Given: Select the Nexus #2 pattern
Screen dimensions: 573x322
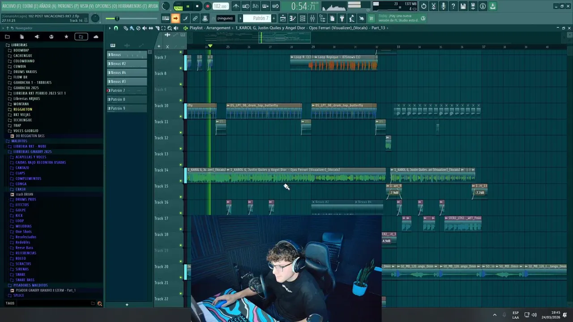Looking at the screenshot, I should tap(127, 64).
